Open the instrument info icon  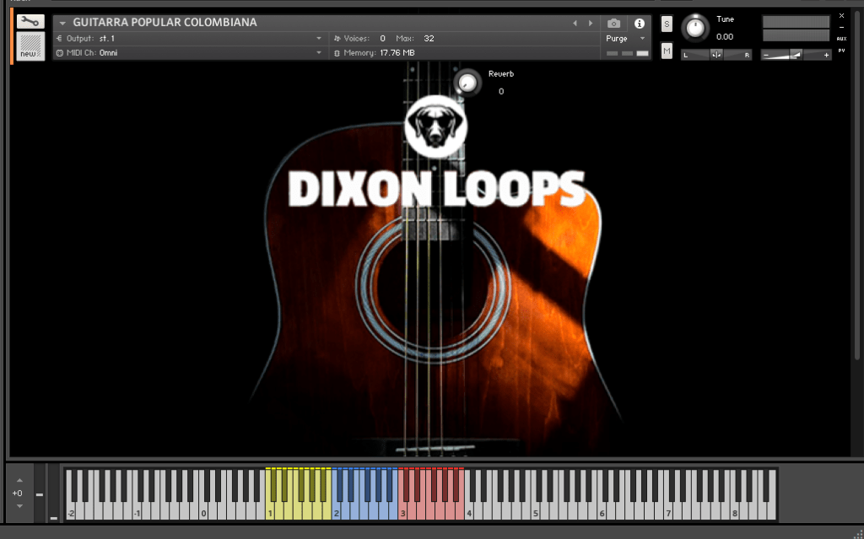coord(639,23)
